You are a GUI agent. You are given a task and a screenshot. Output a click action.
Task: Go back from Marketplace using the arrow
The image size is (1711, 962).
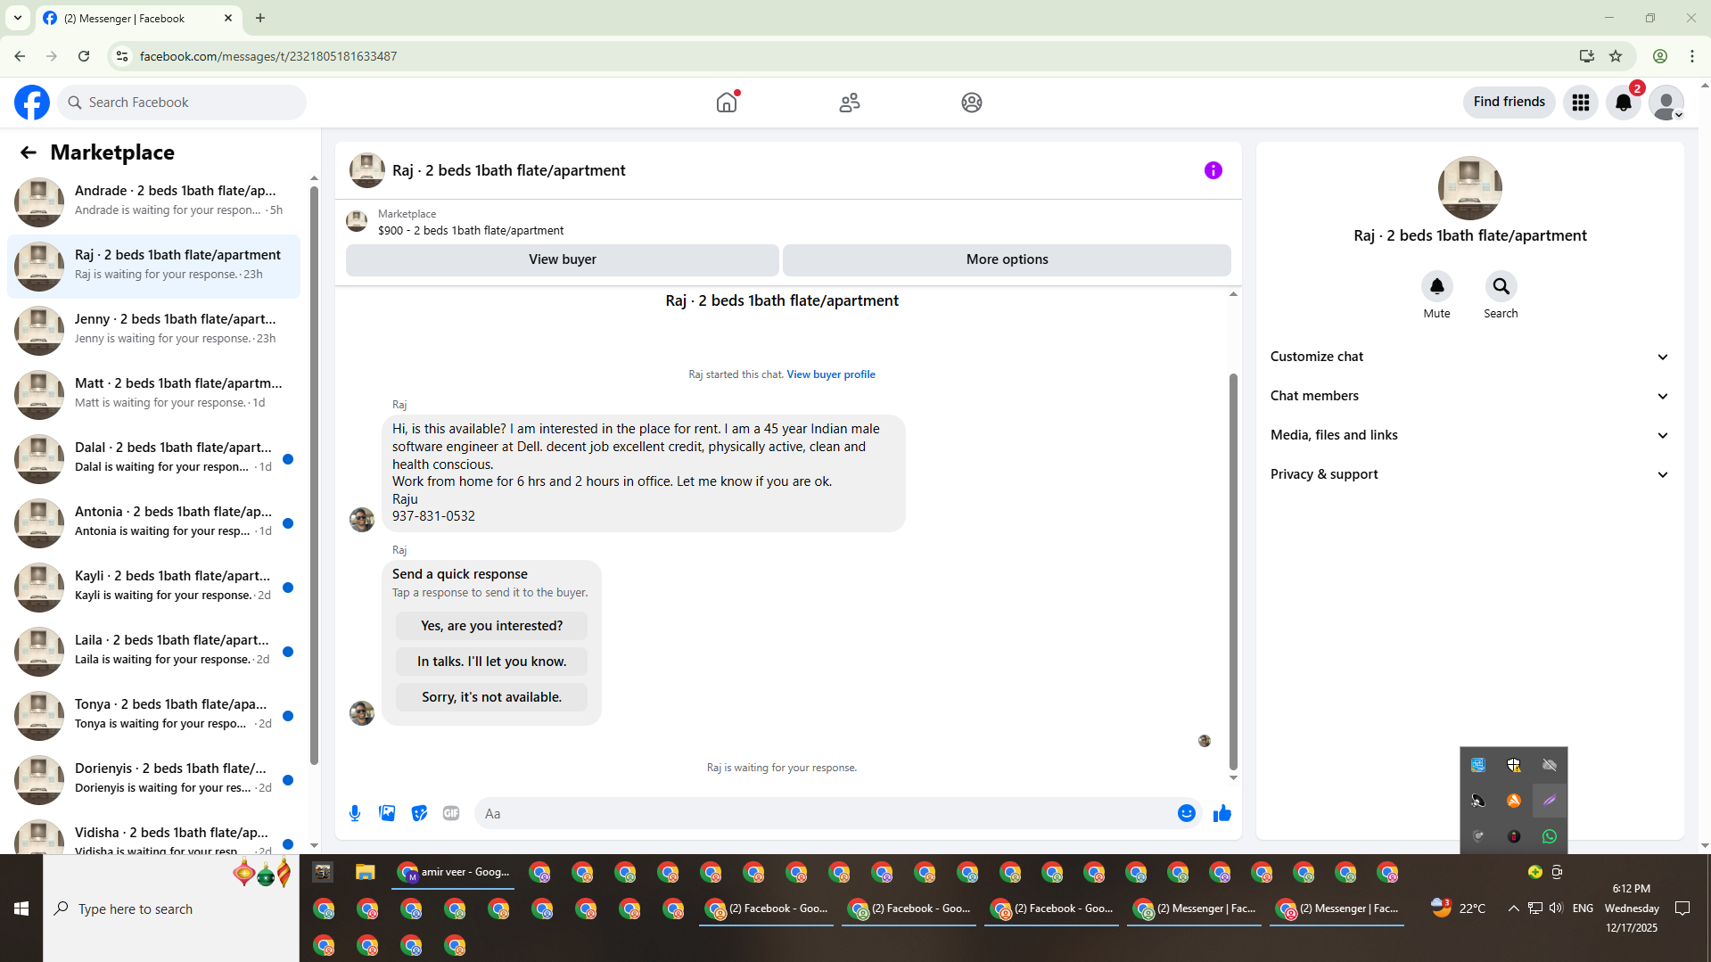(29, 152)
